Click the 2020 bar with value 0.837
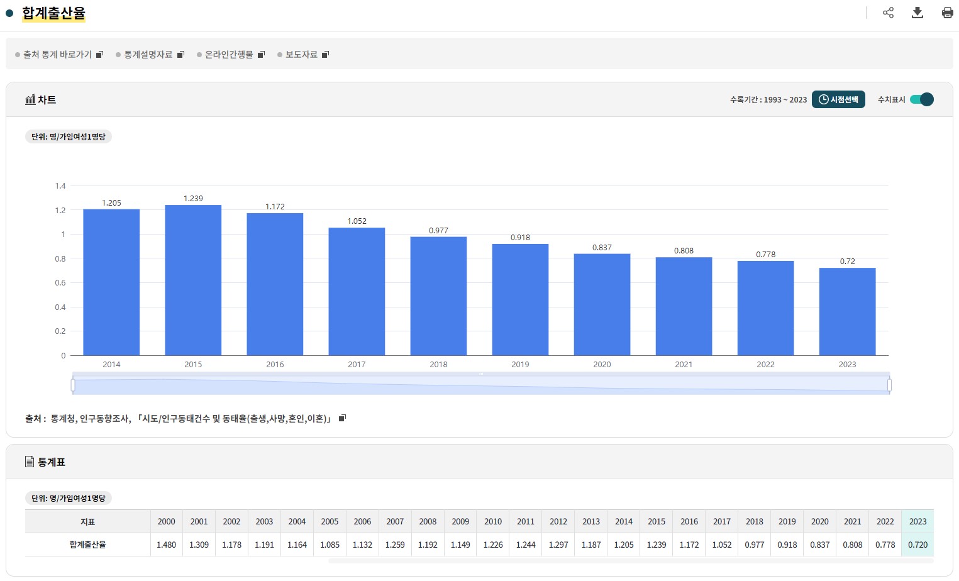 602,305
